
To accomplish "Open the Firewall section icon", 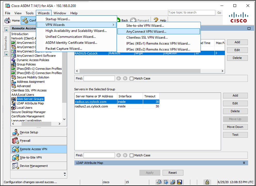I will pyautogui.click(x=15, y=141).
